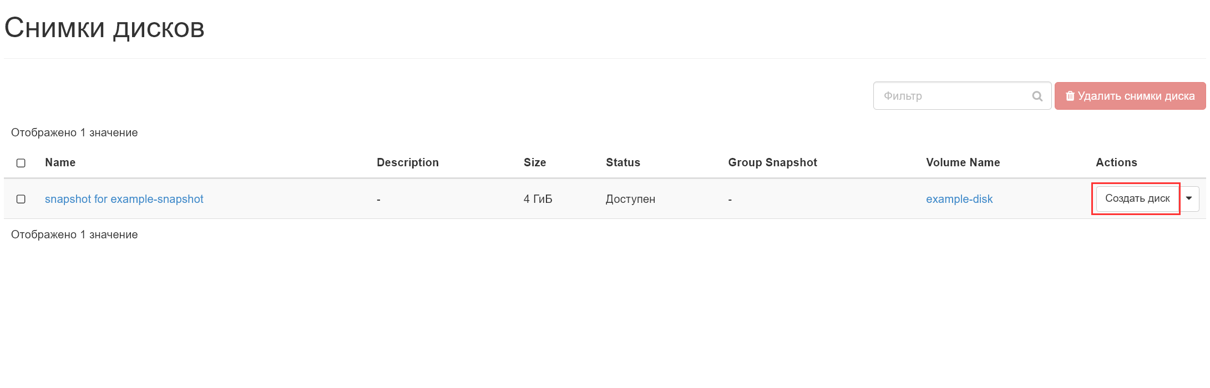Check the select-all checkbox in header
Screen dimensions: 1210x388
click(21, 162)
